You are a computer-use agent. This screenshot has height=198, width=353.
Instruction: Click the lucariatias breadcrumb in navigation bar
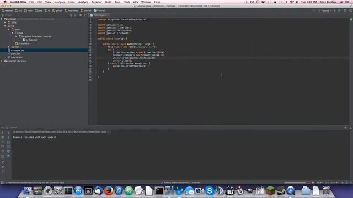click(71, 10)
